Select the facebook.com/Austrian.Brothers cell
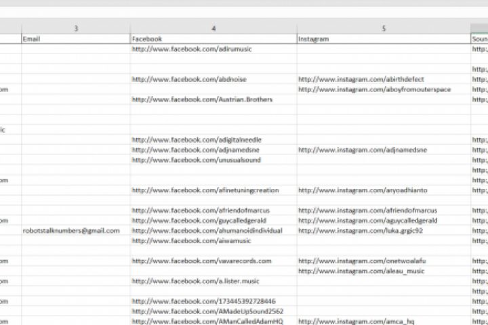This screenshot has height=325, width=488. coord(213,100)
